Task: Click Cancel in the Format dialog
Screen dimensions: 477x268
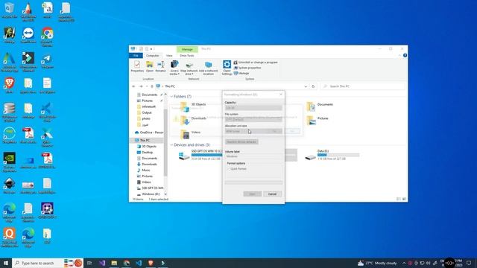Action: click(x=272, y=194)
